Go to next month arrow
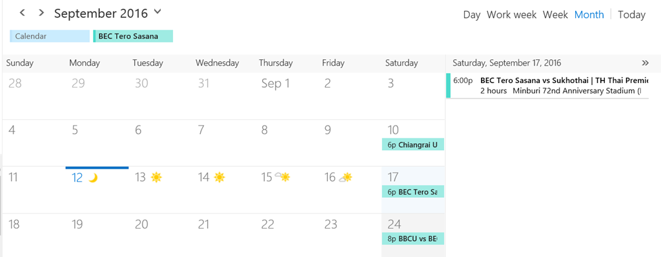The width and height of the screenshot is (661, 257). click(41, 13)
